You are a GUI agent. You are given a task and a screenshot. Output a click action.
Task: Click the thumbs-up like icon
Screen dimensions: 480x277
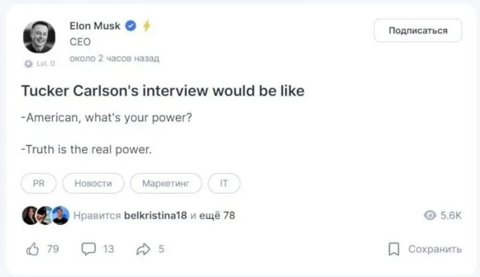point(32,249)
